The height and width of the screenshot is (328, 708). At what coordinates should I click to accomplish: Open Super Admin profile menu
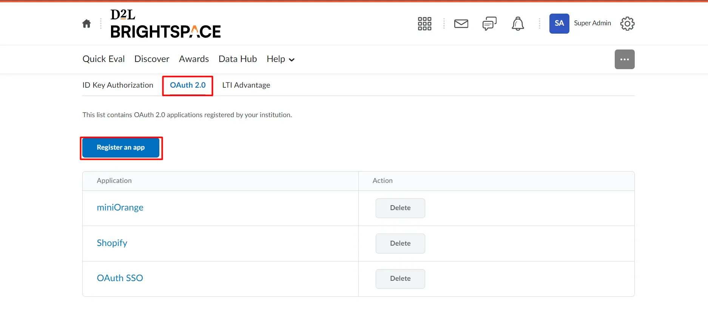click(x=592, y=23)
